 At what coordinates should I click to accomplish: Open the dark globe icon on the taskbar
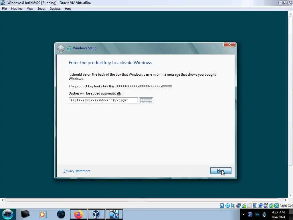(x=61, y=214)
